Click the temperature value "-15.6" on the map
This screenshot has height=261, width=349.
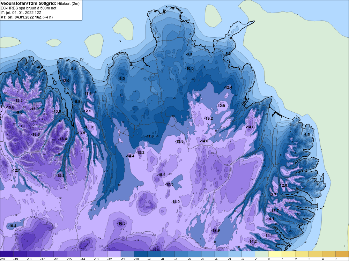click(x=10, y=107)
